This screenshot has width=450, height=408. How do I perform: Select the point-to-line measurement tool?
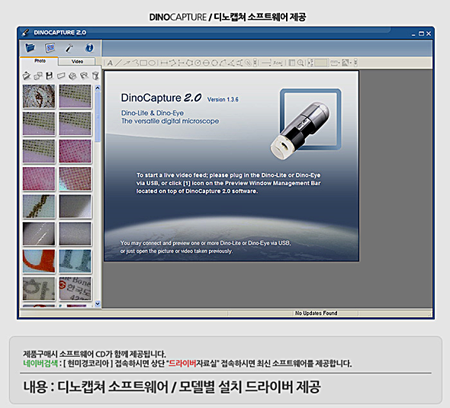coord(181,63)
